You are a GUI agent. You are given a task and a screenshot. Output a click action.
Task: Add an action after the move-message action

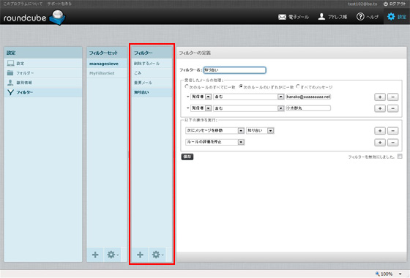click(x=380, y=131)
